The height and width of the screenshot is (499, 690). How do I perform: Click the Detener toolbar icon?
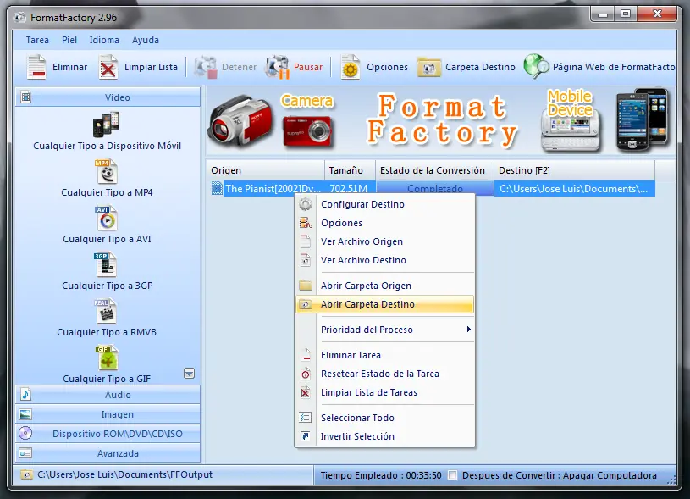point(206,67)
